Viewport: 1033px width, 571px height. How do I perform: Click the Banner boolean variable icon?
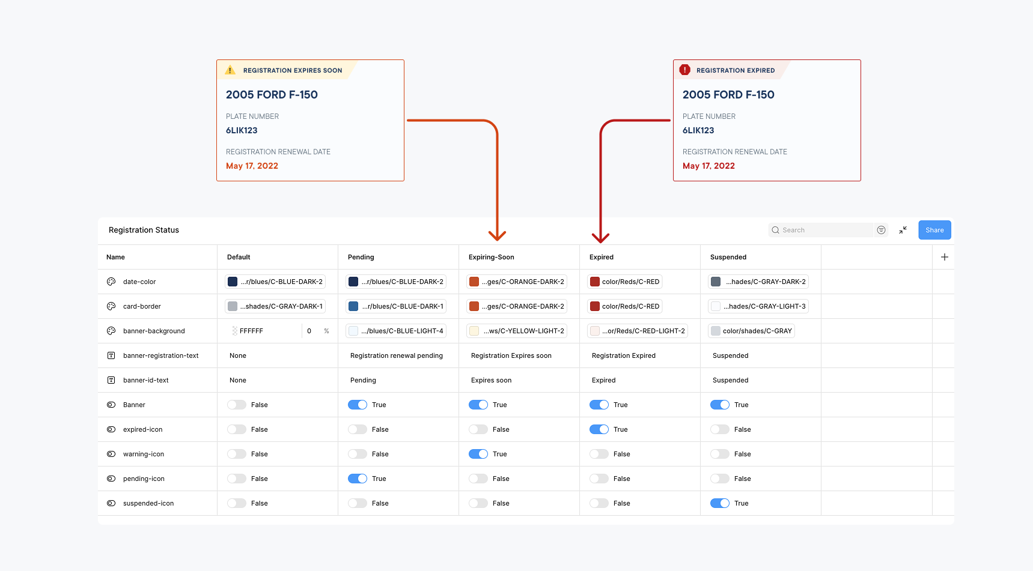(x=111, y=405)
